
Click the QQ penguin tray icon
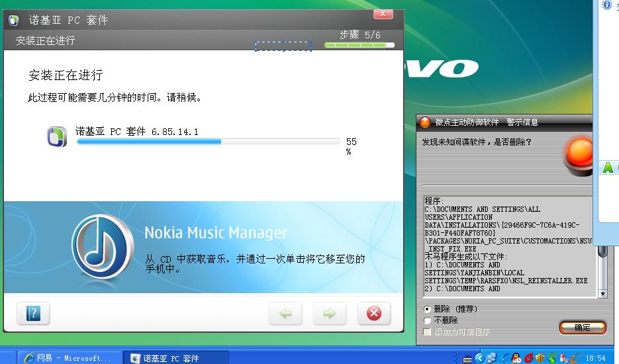point(516,358)
